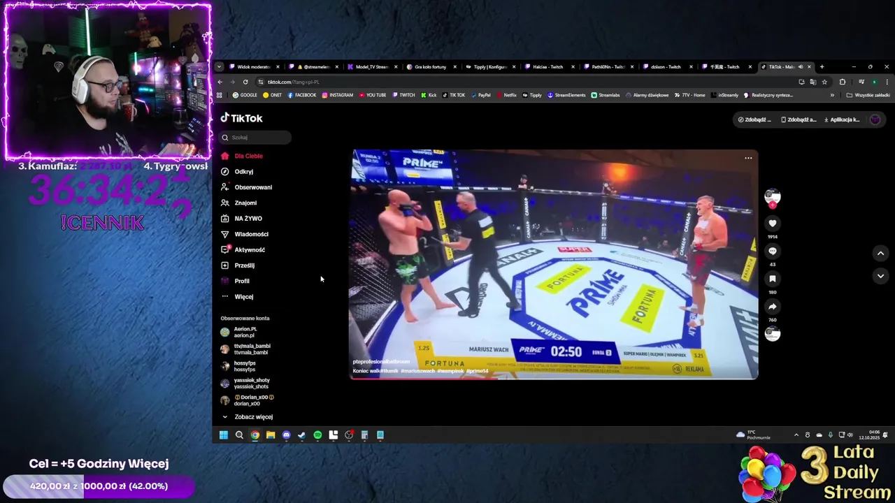
Task: Play the MMA fight video
Action: (x=554, y=264)
